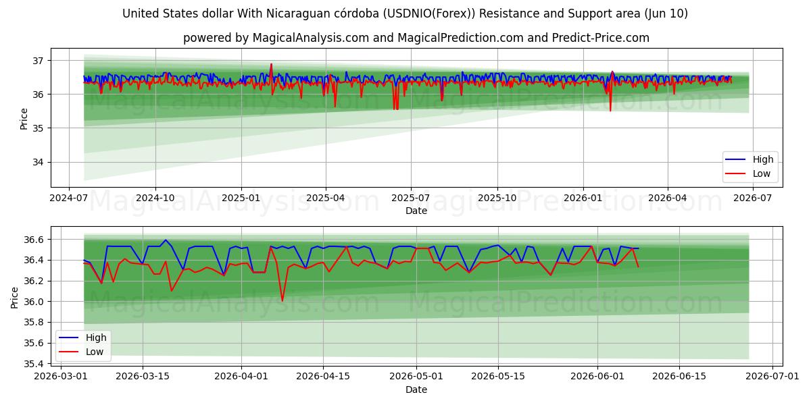The image size is (811, 405).
Task: Click the 2024-07 tick label
Action: (69, 198)
